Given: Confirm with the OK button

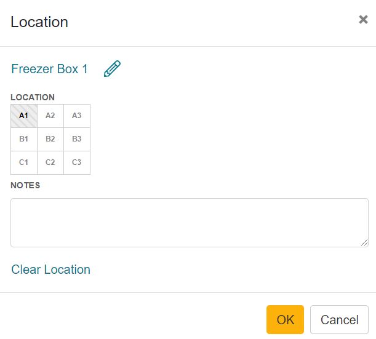Looking at the screenshot, I should (x=285, y=319).
